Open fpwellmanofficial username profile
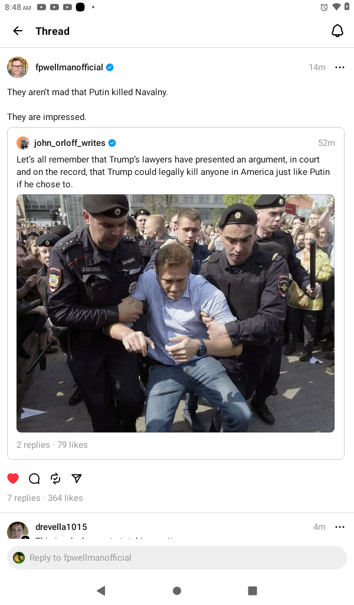The height and width of the screenshot is (605, 354). [x=70, y=67]
